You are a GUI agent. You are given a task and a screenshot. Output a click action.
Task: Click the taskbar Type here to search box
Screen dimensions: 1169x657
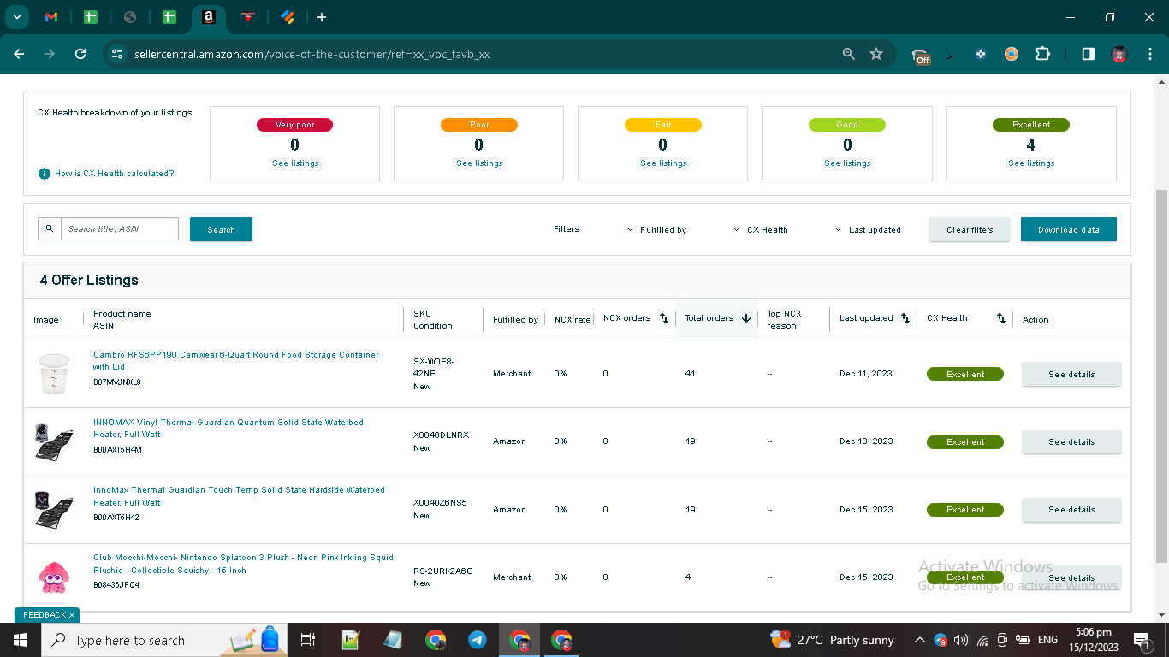click(x=163, y=640)
